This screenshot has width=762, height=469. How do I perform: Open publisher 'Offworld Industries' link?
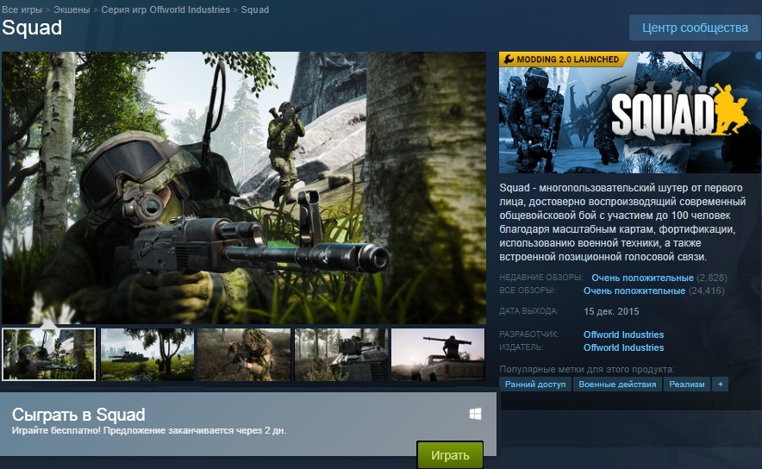tap(623, 347)
